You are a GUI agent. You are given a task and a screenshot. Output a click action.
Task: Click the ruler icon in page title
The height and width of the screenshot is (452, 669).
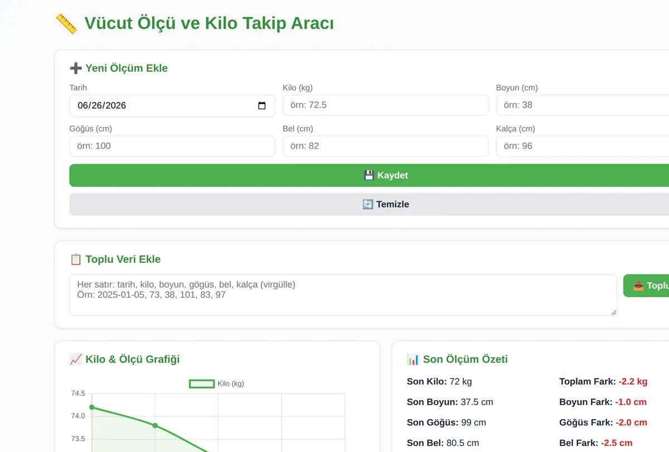point(66,23)
